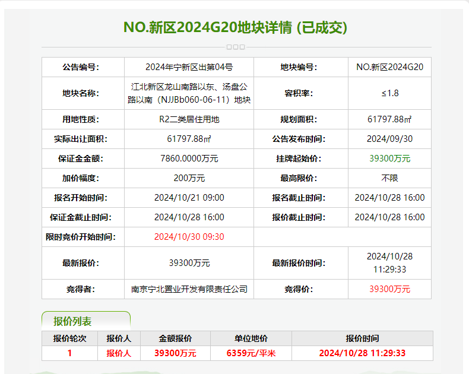Click the 报价时间 column header
Viewport: 469px width, 374px height.
362,338
